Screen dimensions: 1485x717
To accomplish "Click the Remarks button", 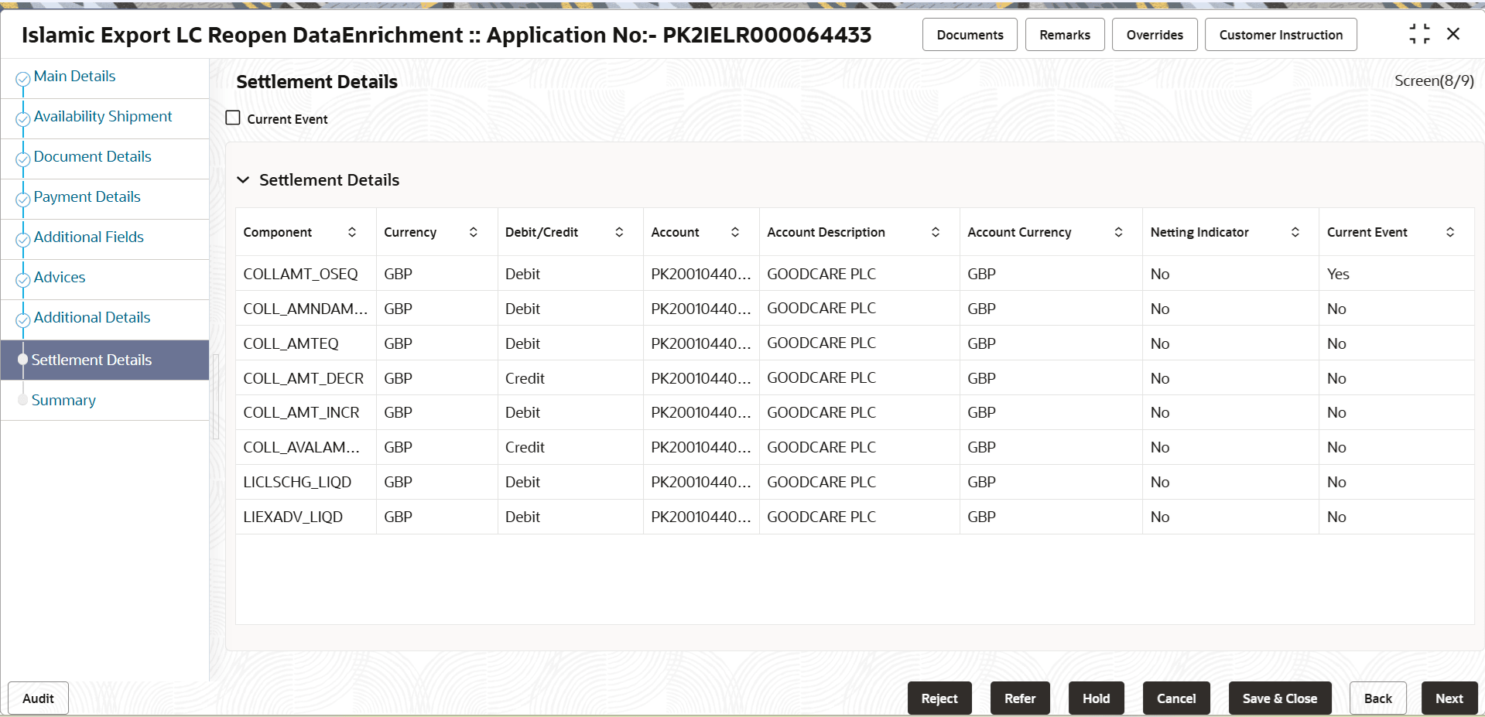I will point(1065,35).
